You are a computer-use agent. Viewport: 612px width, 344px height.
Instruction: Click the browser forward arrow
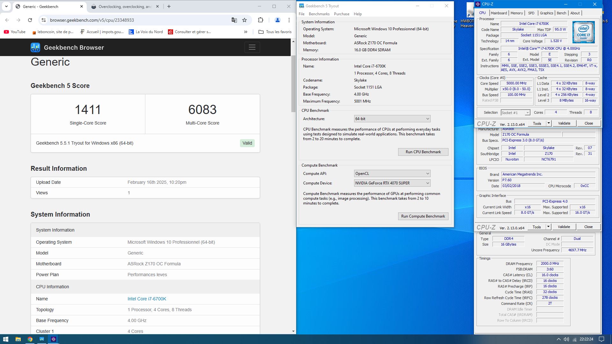tap(18, 20)
